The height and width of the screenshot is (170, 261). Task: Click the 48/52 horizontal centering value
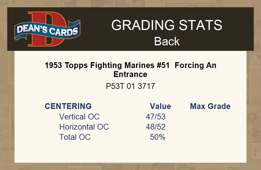point(156,127)
